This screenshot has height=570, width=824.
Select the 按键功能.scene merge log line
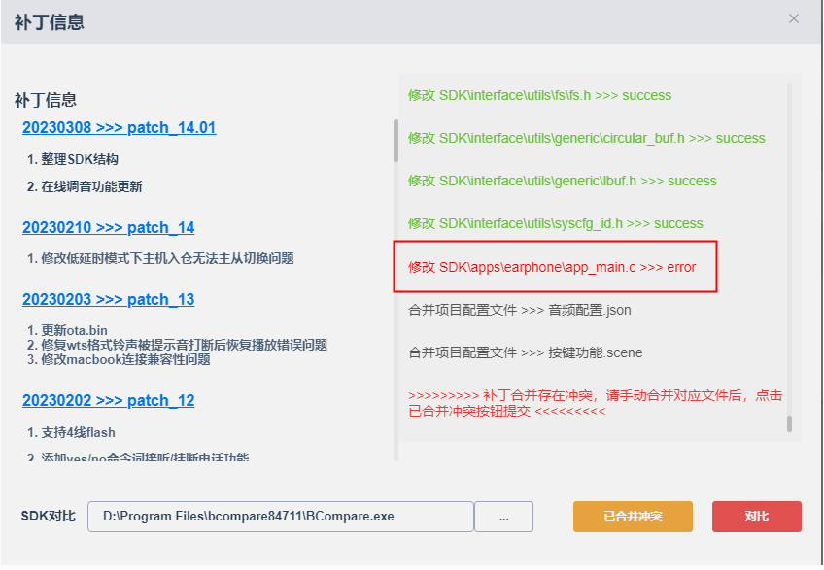[526, 352]
